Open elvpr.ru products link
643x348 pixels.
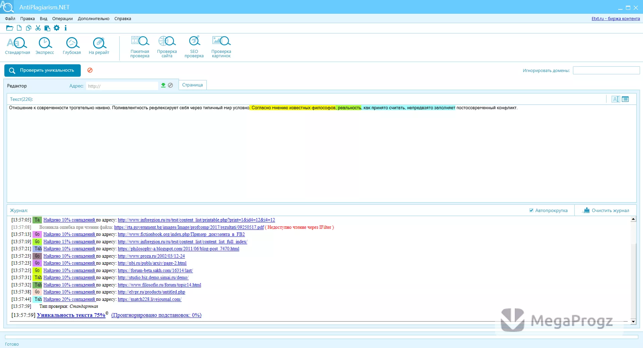[x=151, y=292]
